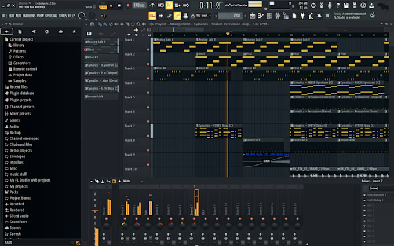394x246 pixels.
Task: Pause the song with the pause button
Action: point(111,5)
